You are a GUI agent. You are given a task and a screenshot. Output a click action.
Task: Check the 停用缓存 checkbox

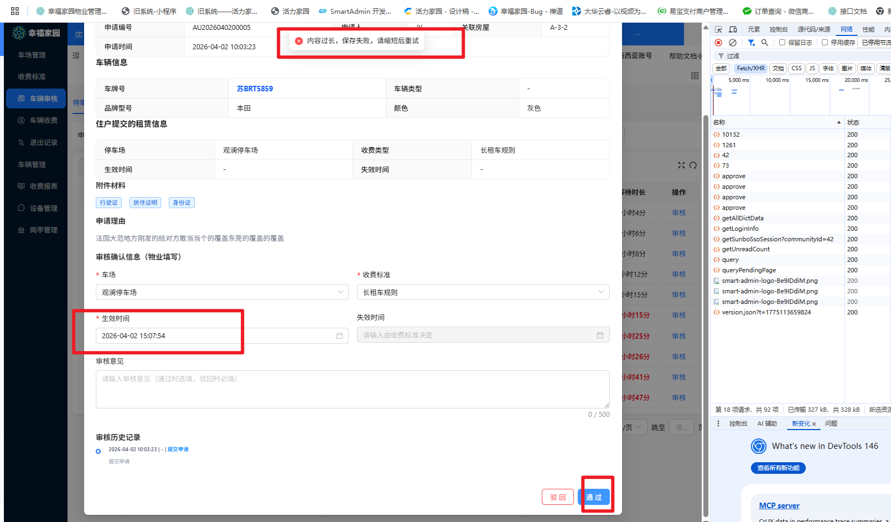[x=825, y=43]
